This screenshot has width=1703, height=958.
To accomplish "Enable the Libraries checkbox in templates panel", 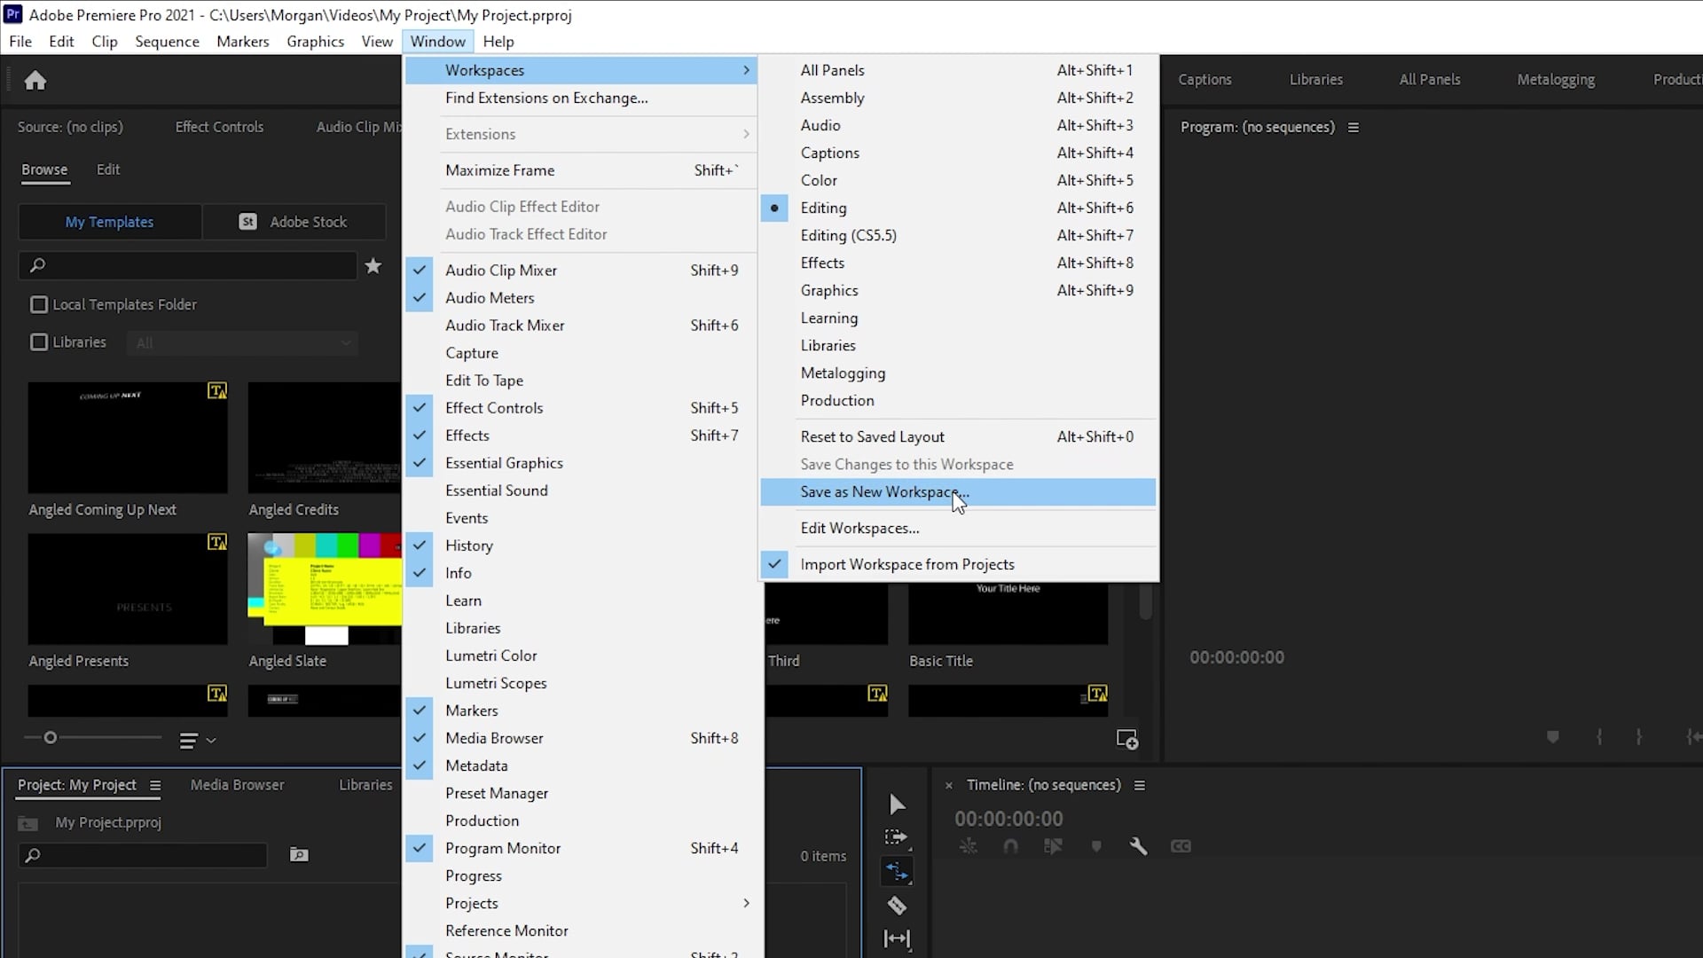I will click(38, 342).
